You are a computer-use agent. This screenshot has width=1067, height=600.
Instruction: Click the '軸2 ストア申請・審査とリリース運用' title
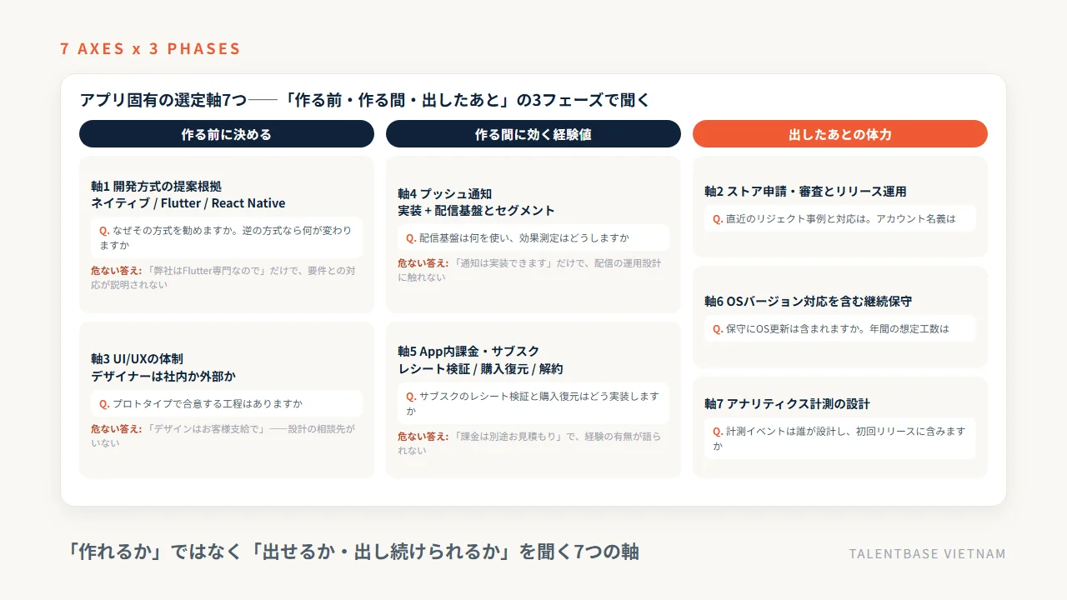pyautogui.click(x=805, y=192)
